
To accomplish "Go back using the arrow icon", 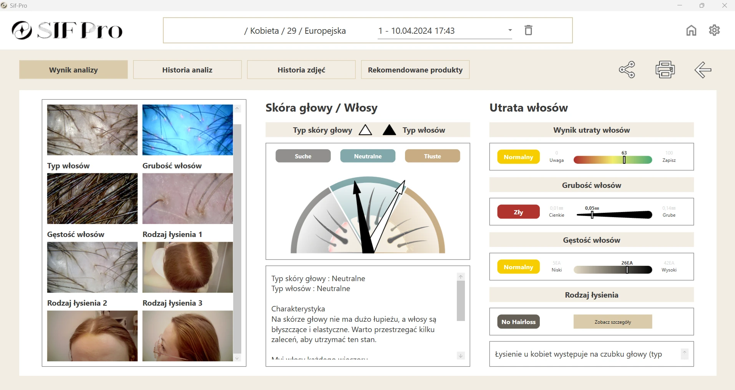I will tap(703, 69).
